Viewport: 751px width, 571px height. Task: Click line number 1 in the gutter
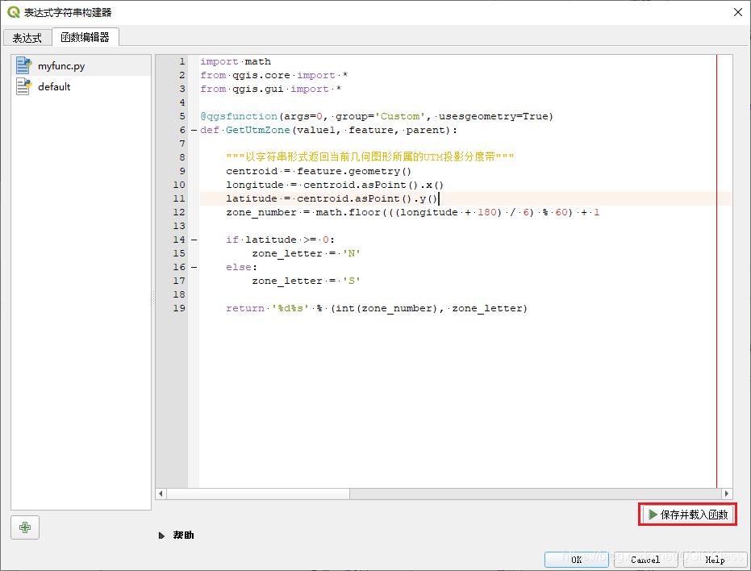182,62
